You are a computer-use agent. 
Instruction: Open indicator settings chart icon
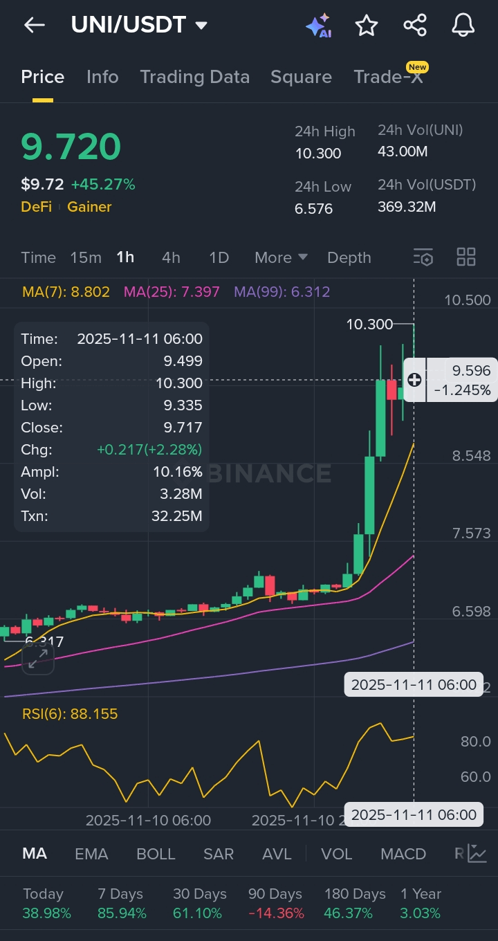coord(477,853)
